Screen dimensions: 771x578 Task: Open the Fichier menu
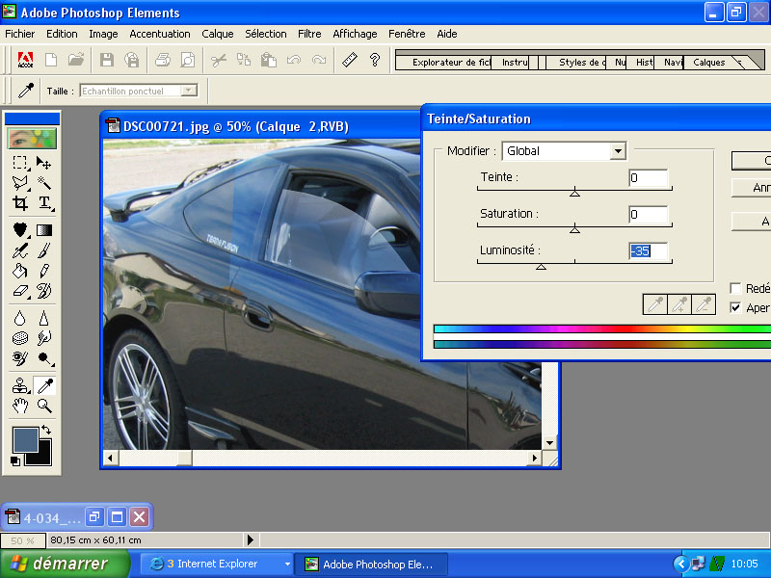(19, 34)
